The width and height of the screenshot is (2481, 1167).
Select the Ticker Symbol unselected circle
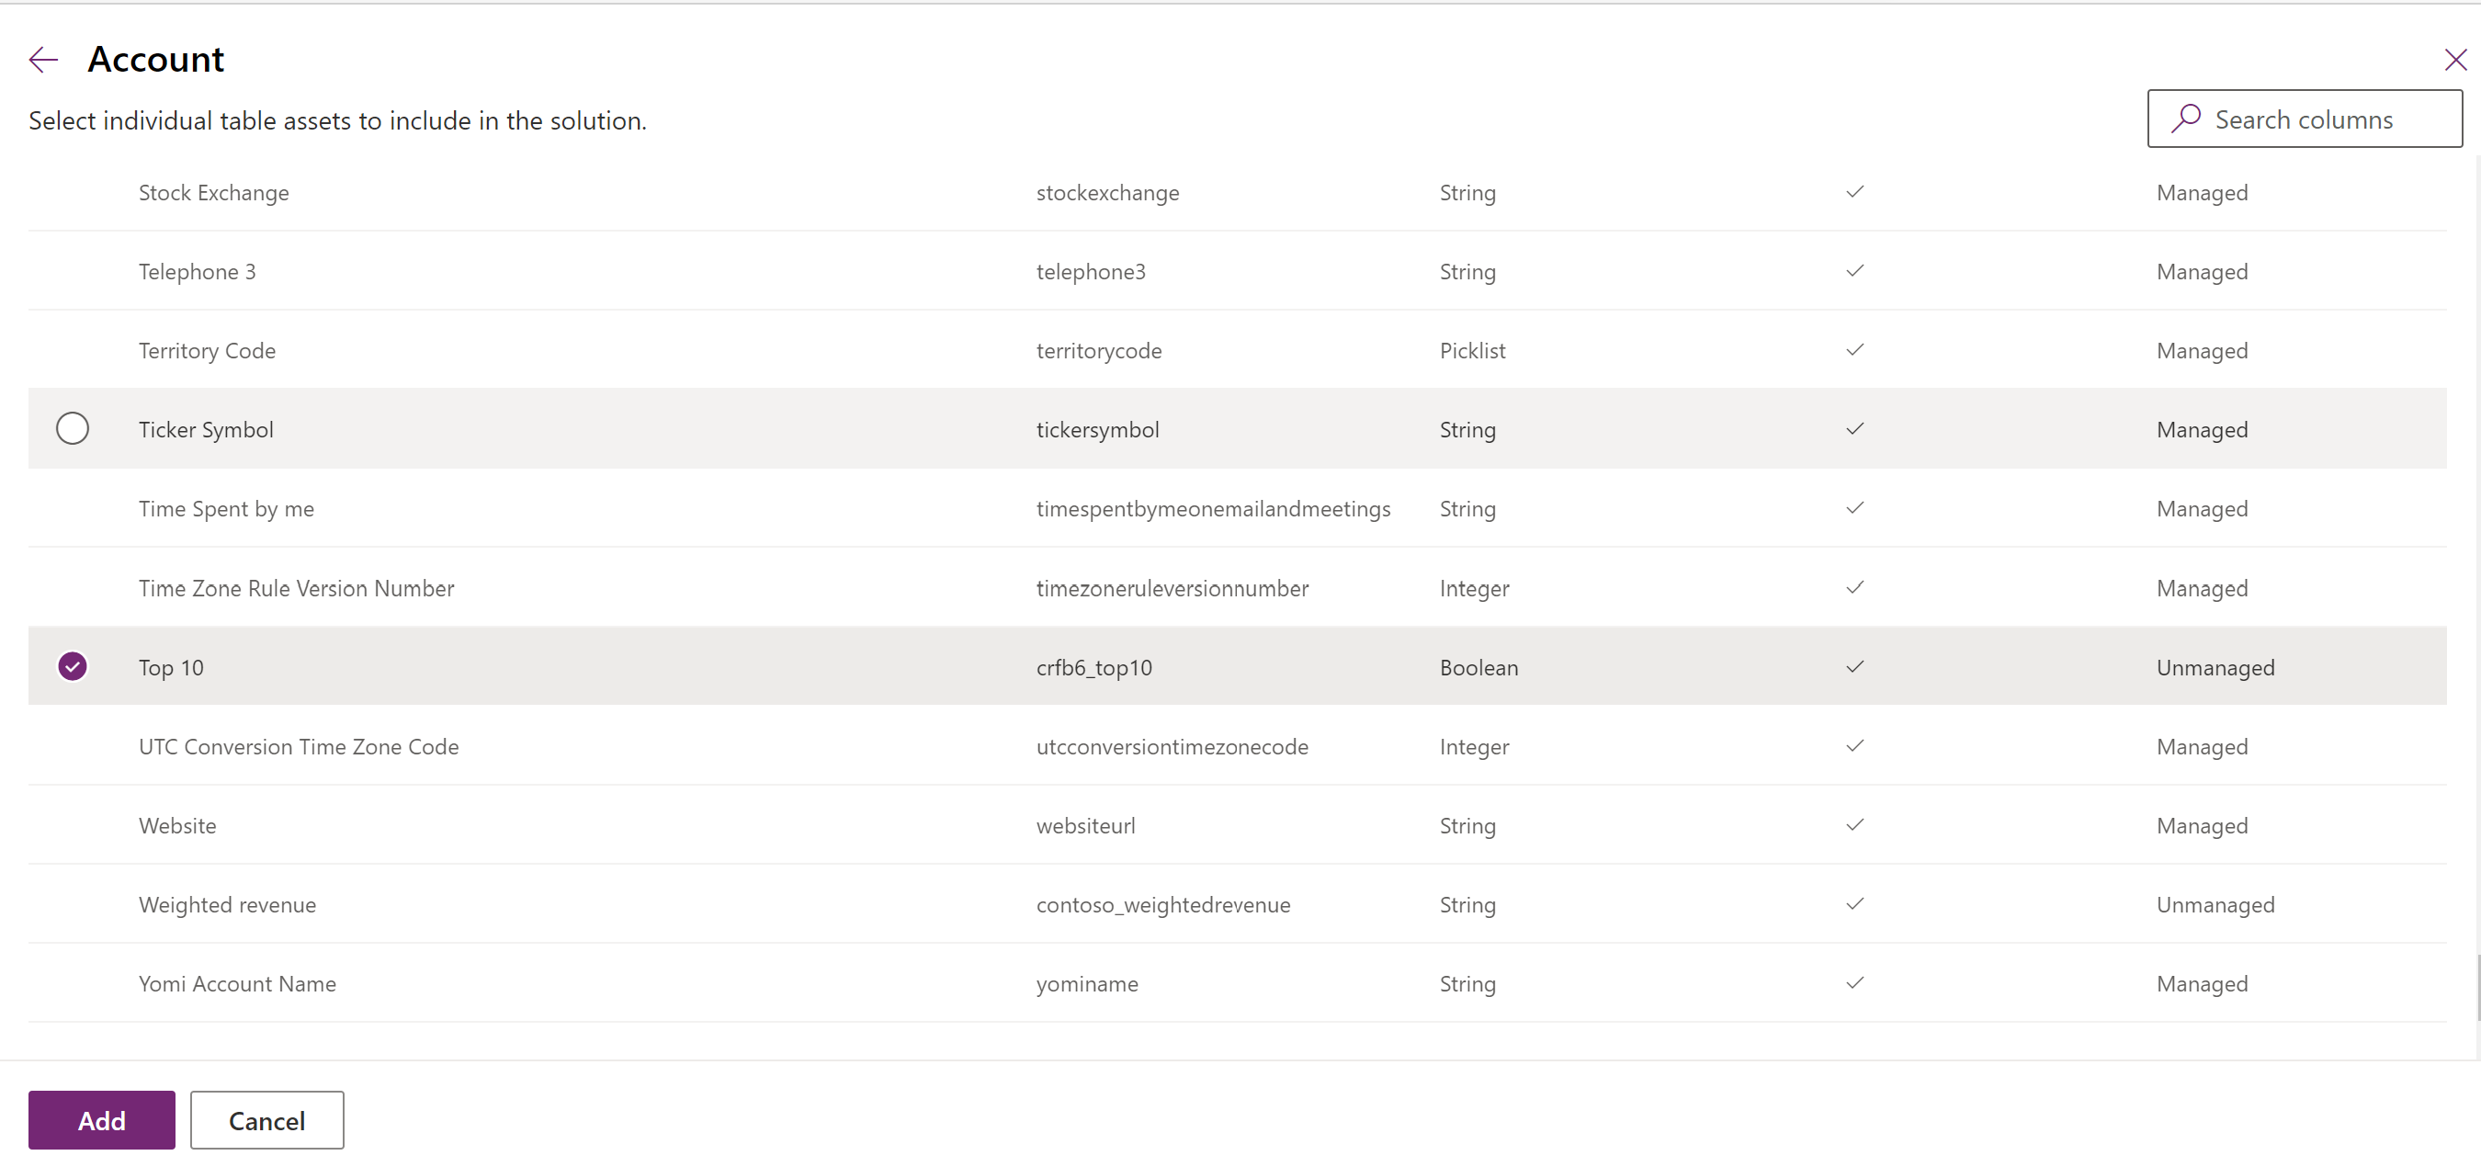point(71,428)
